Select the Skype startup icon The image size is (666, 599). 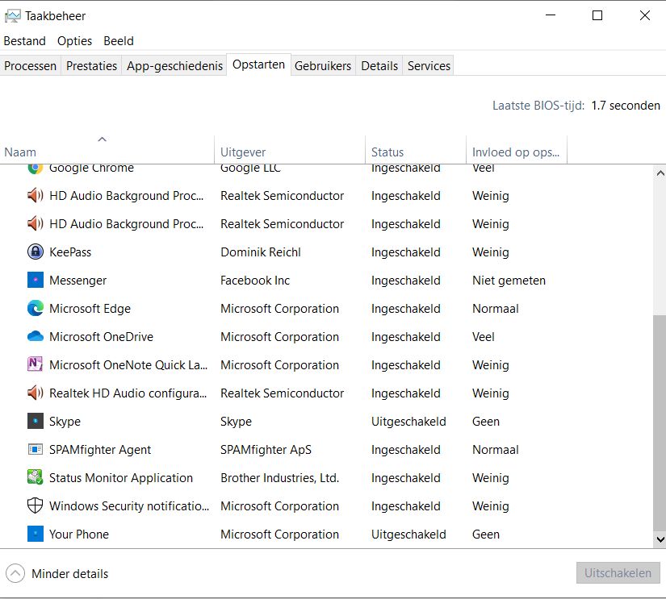35,422
